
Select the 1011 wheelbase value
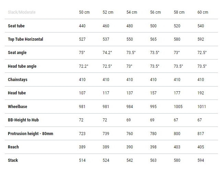[202, 107]
